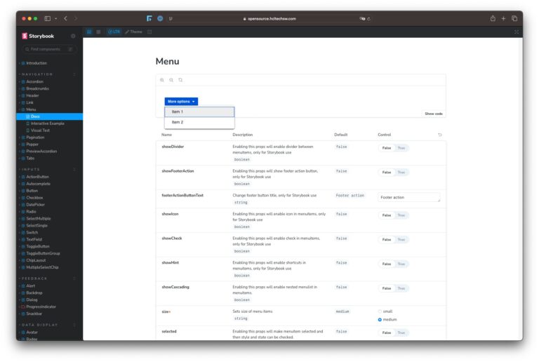
Task: Open the Docs page under Menu
Action: 50,116
